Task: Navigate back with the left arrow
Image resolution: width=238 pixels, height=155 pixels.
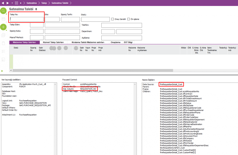Action: 3,3
